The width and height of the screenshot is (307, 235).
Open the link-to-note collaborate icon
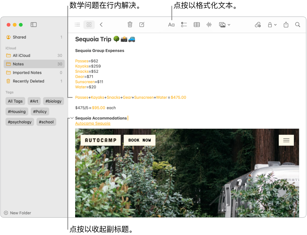258,25
